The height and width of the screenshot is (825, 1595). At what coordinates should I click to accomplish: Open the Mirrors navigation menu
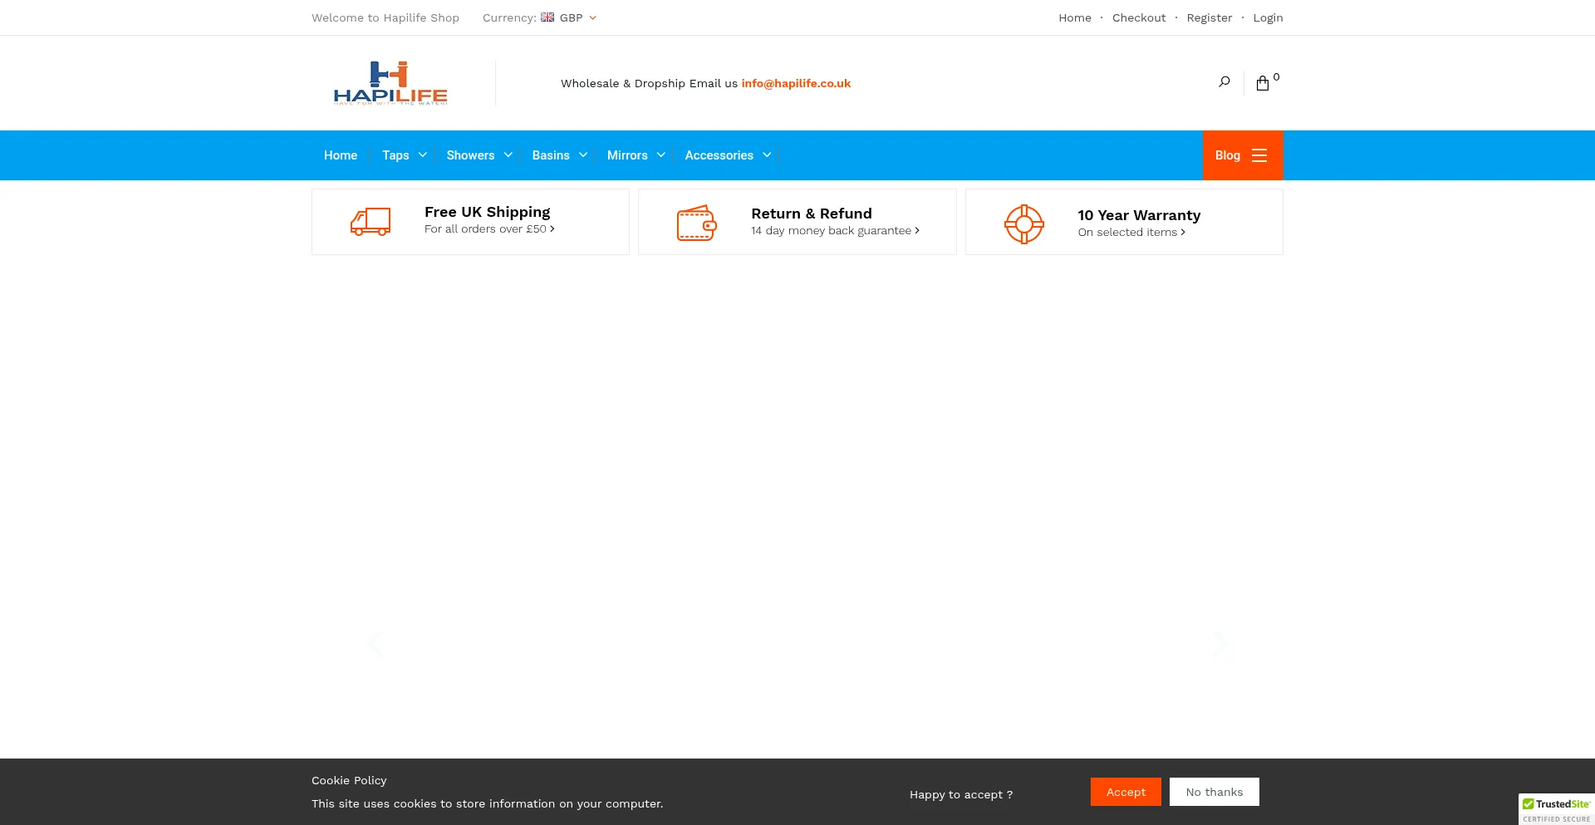point(636,155)
